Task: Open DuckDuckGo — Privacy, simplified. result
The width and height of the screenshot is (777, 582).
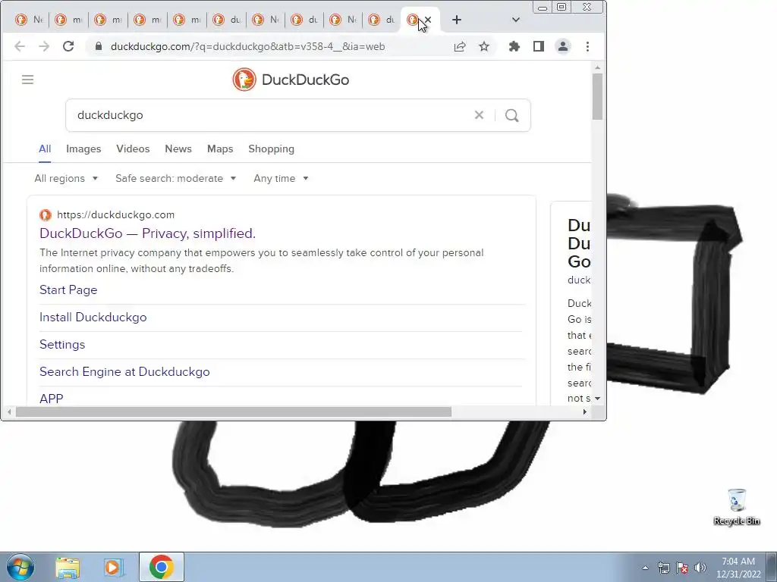Action: [148, 233]
